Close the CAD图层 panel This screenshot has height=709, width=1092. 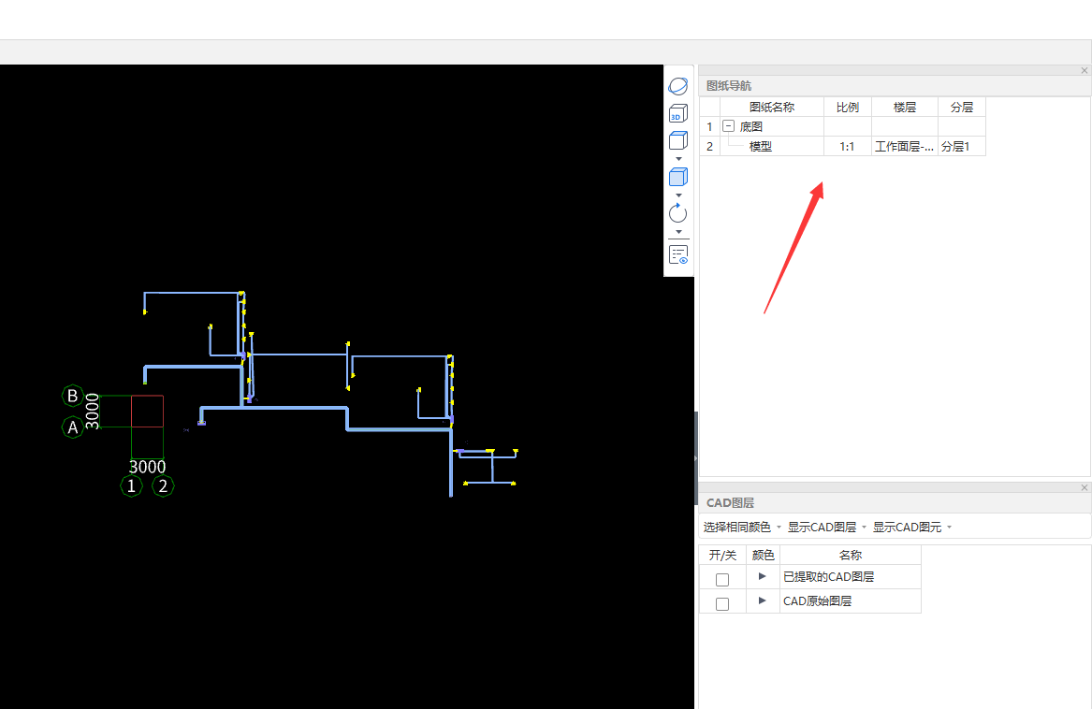coord(1085,487)
